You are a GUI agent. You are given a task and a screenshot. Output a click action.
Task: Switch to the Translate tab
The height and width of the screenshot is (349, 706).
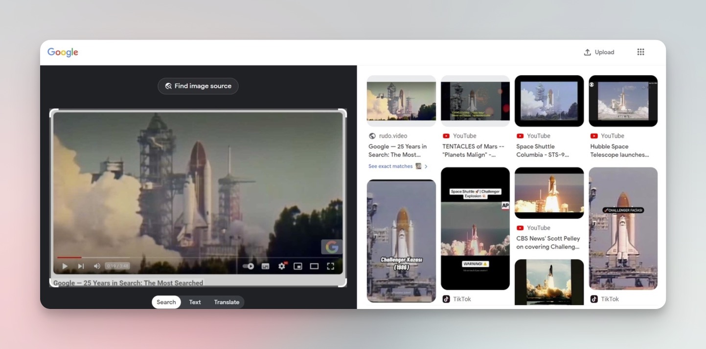pos(227,302)
